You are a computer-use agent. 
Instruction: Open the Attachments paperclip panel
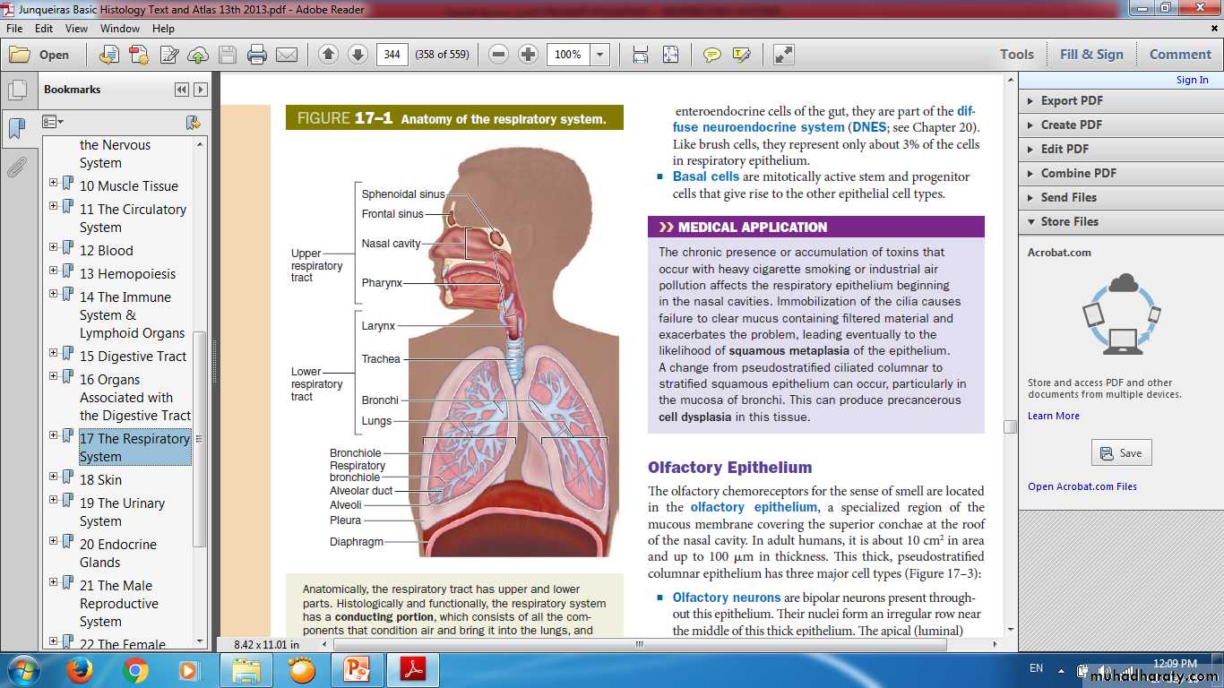click(x=16, y=168)
